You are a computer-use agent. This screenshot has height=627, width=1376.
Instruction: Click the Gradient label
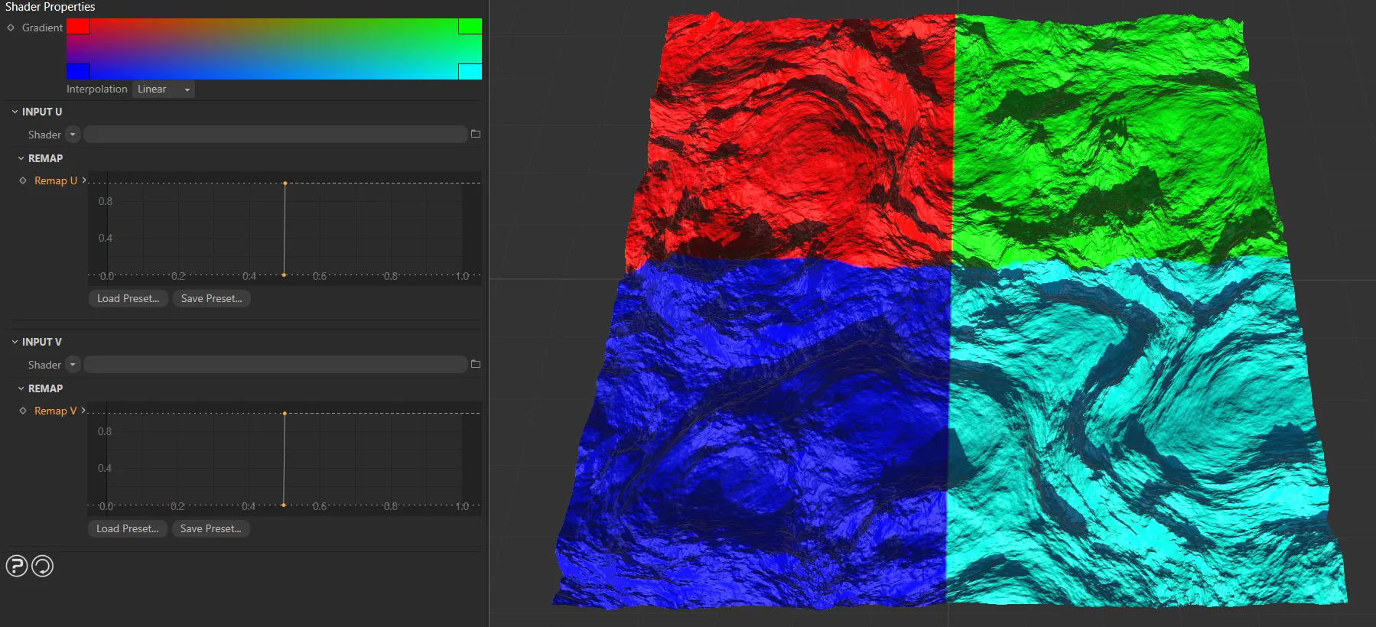point(42,28)
